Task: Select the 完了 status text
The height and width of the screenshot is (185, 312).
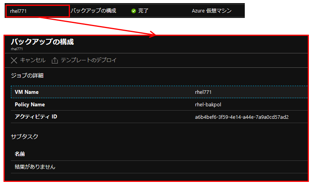Action: (143, 11)
